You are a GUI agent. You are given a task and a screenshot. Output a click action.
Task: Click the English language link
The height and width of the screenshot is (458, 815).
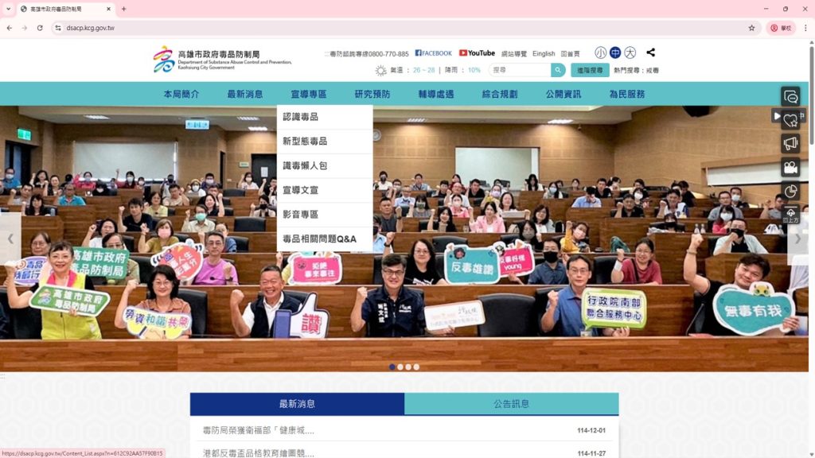tap(544, 53)
